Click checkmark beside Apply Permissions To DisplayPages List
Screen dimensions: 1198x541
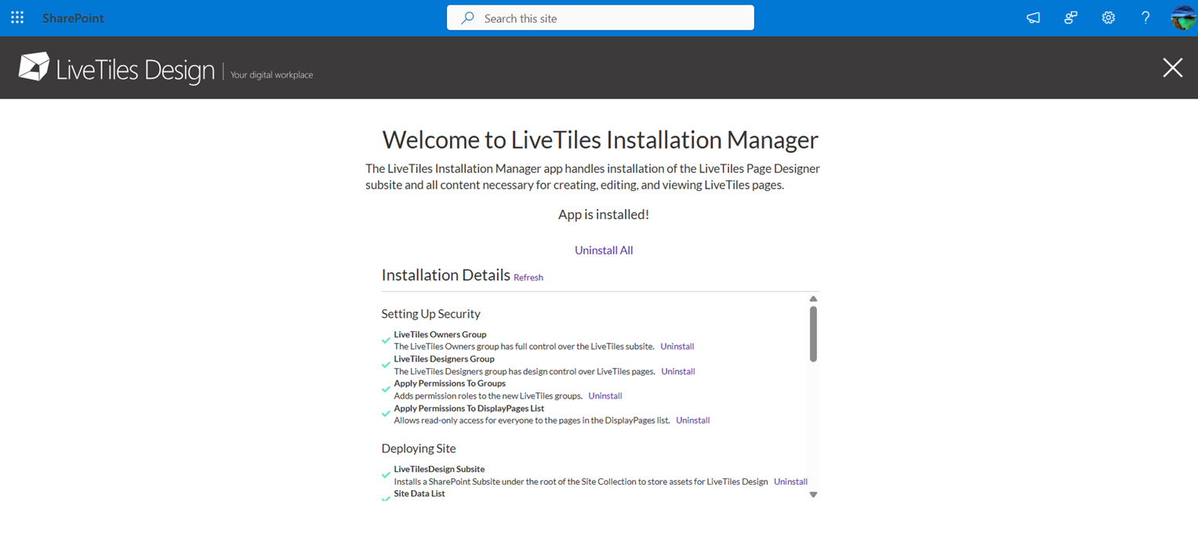click(386, 413)
